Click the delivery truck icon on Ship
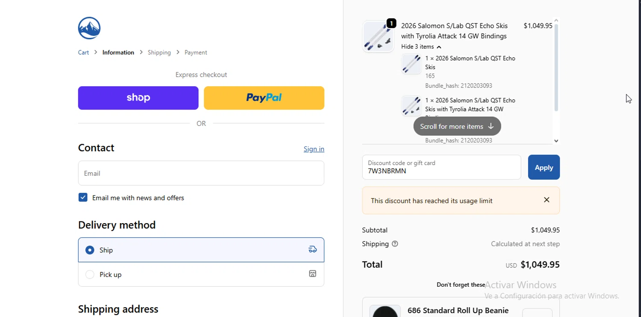 [312, 250]
